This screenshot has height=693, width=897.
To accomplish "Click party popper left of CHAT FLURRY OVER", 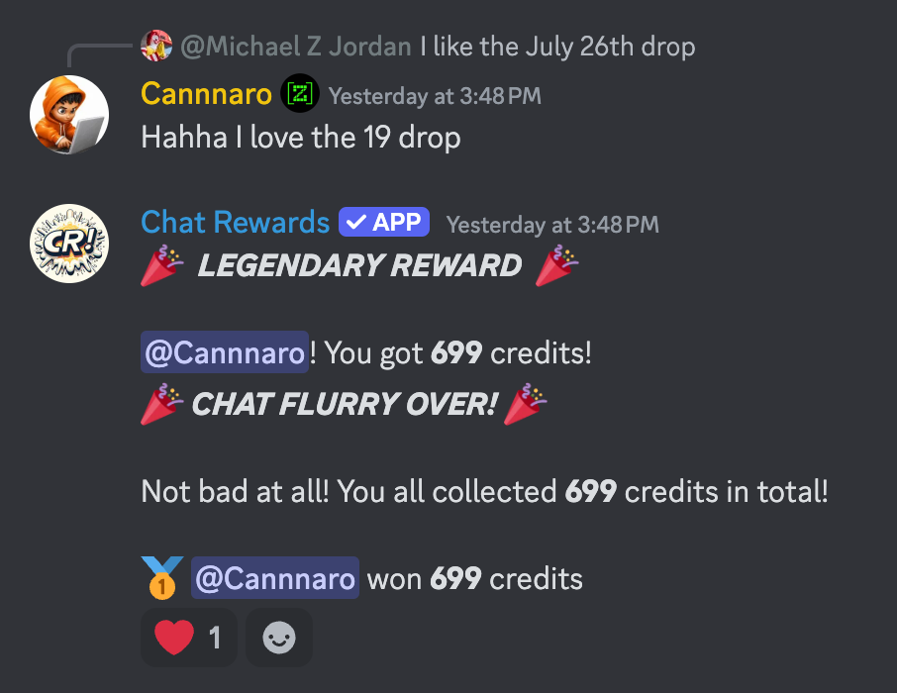I will (x=162, y=404).
